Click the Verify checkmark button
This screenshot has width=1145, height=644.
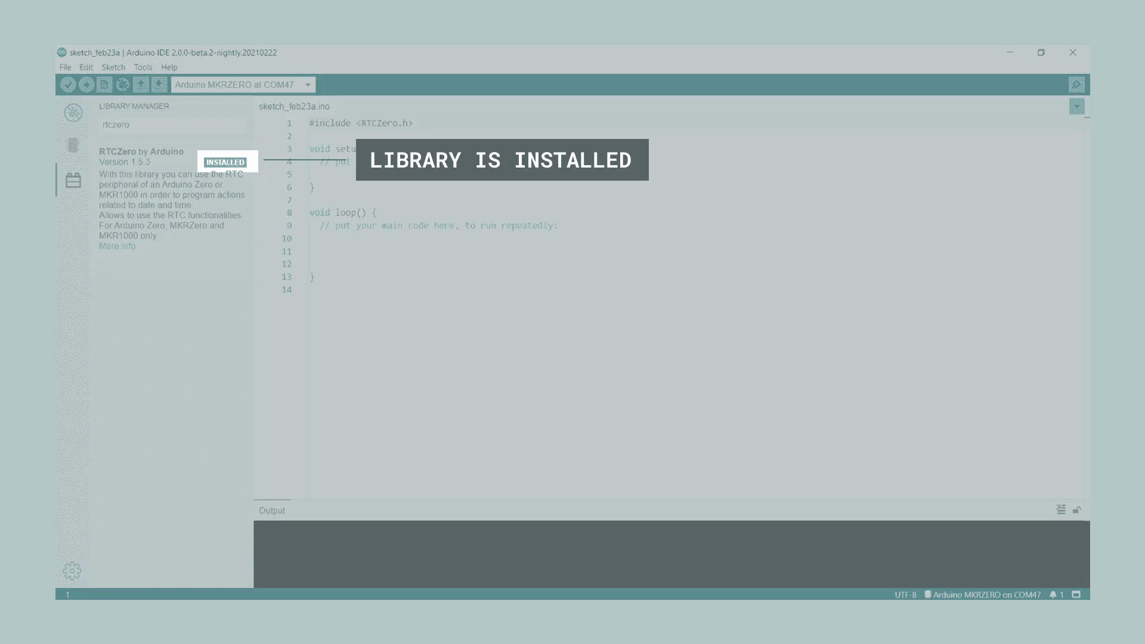tap(68, 85)
